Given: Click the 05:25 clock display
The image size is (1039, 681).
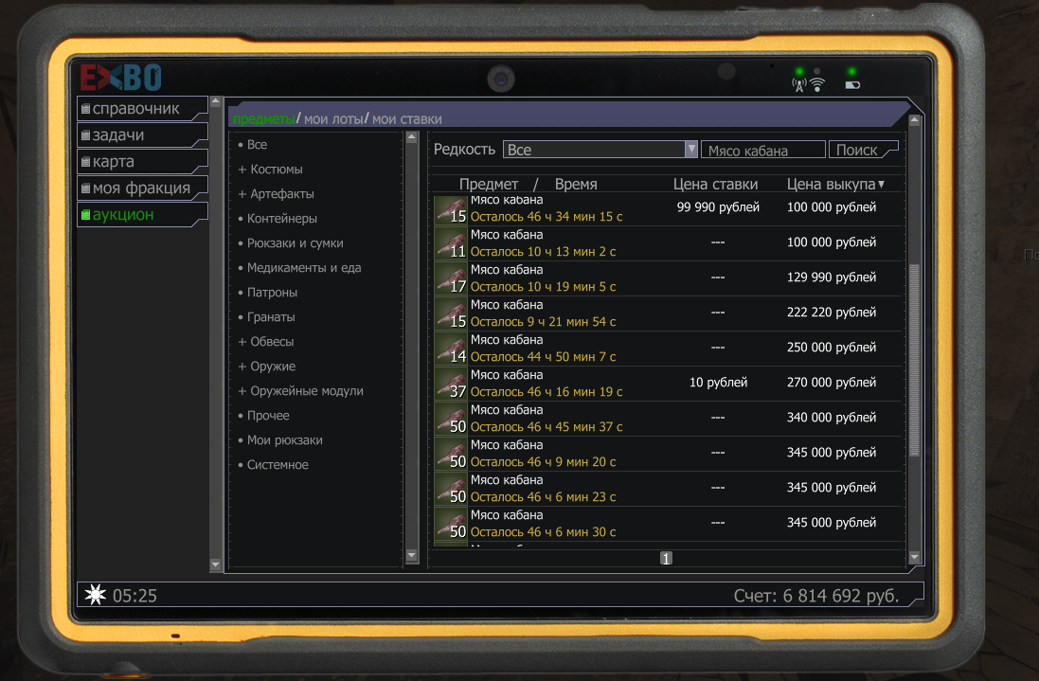Looking at the screenshot, I should tap(134, 596).
